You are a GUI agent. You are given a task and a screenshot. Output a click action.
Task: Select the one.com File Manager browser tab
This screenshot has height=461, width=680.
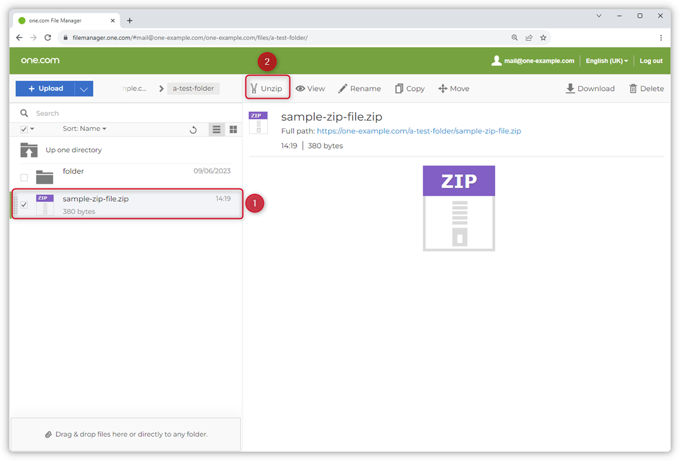65,20
